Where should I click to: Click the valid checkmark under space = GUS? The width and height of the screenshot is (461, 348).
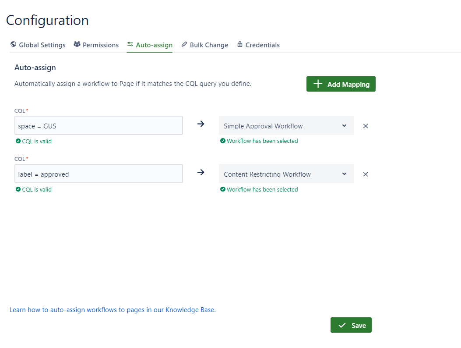point(18,142)
